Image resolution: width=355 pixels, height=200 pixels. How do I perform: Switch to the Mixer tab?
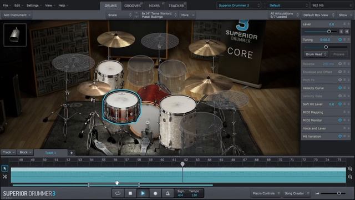pyautogui.click(x=154, y=6)
